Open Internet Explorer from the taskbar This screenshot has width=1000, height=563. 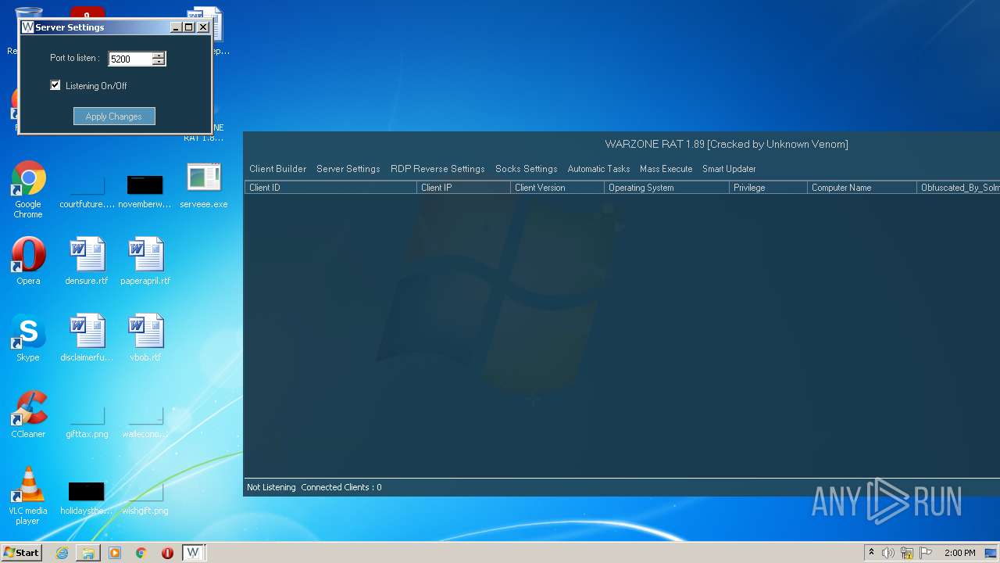click(62, 553)
